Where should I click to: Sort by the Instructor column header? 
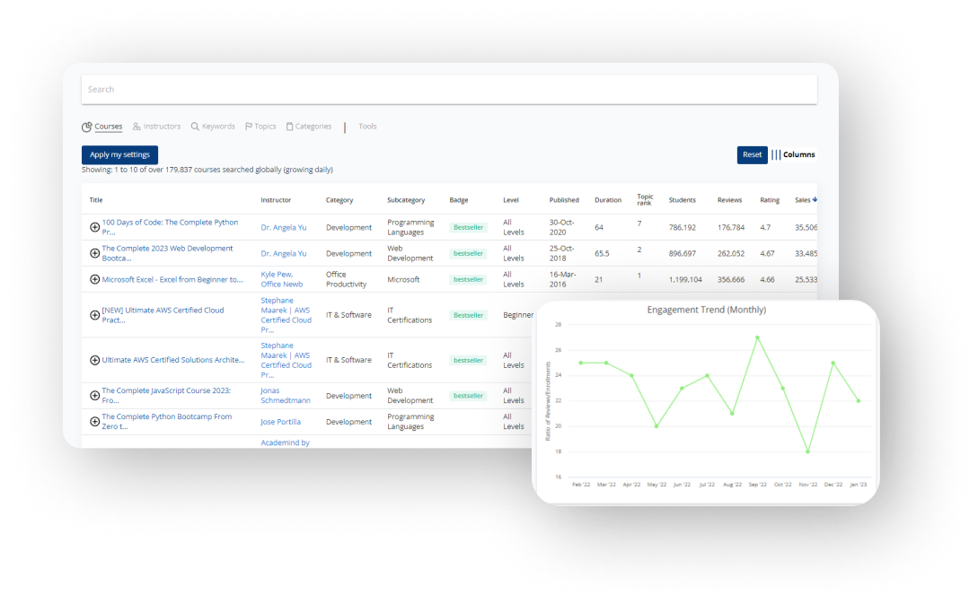point(276,200)
